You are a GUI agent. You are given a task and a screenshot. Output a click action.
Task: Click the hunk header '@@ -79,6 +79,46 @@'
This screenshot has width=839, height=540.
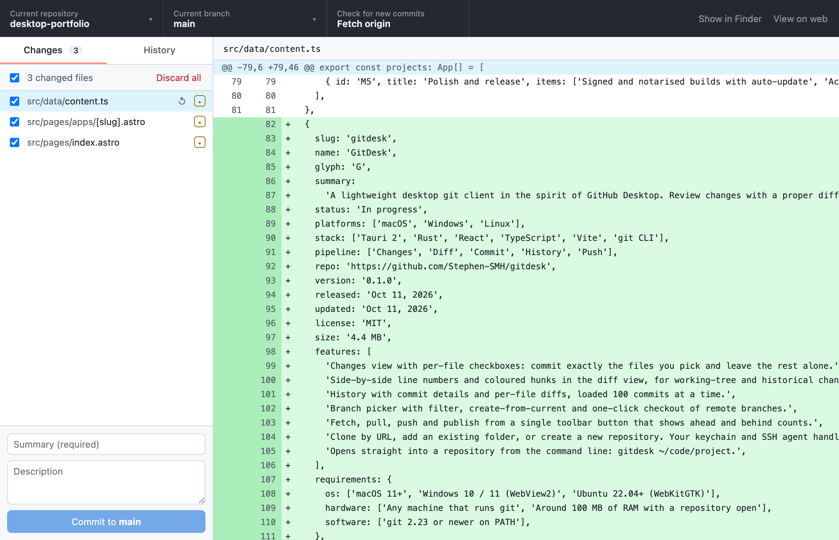coord(526,67)
